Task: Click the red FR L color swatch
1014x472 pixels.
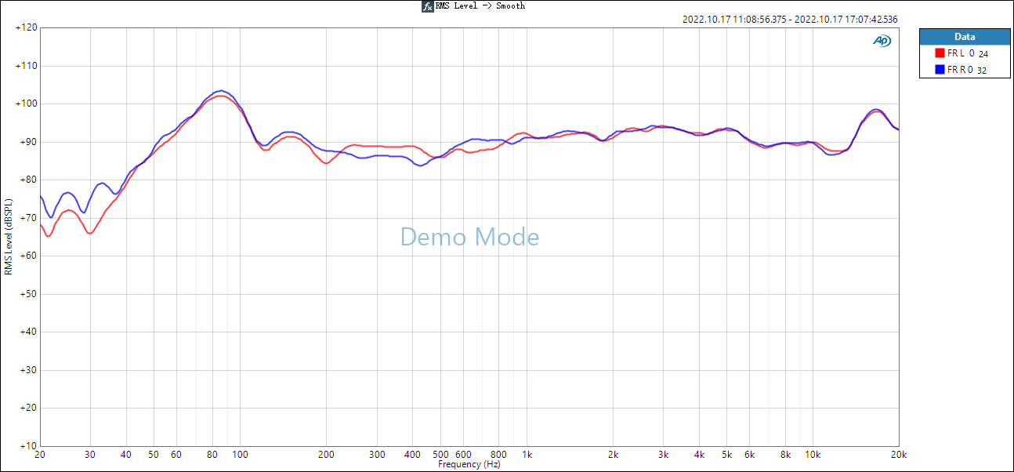Action: tap(940, 54)
